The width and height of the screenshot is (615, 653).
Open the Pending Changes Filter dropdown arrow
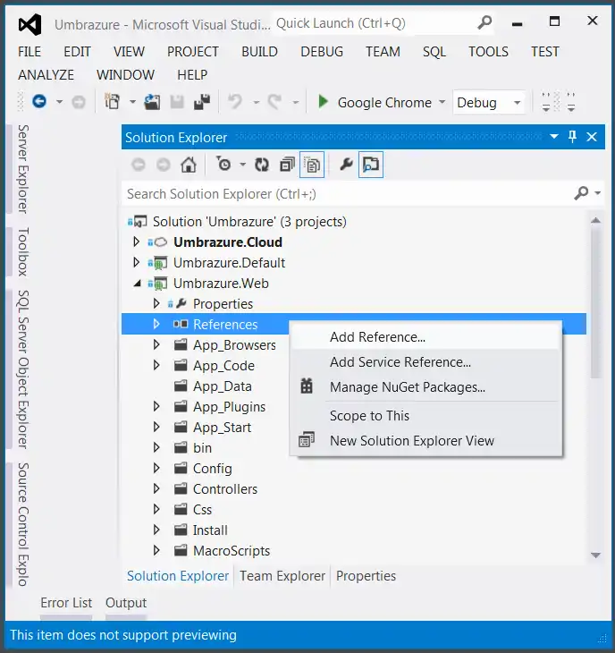pyautogui.click(x=242, y=165)
